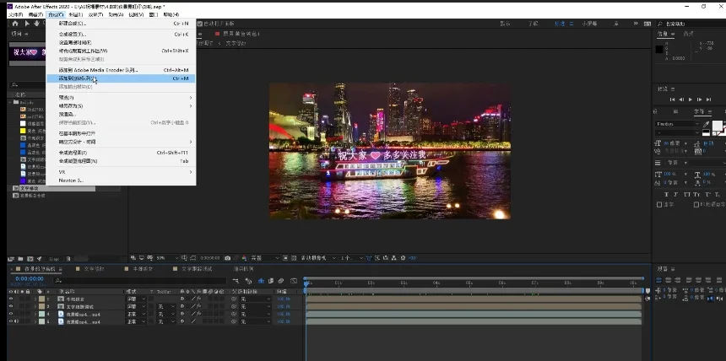
Task: Toggle visibility of layer 3 video
Action: coord(11,314)
